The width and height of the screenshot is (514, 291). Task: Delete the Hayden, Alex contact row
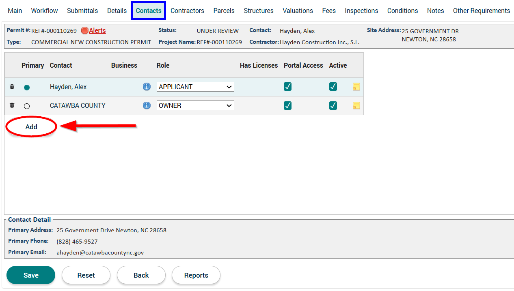click(x=12, y=87)
